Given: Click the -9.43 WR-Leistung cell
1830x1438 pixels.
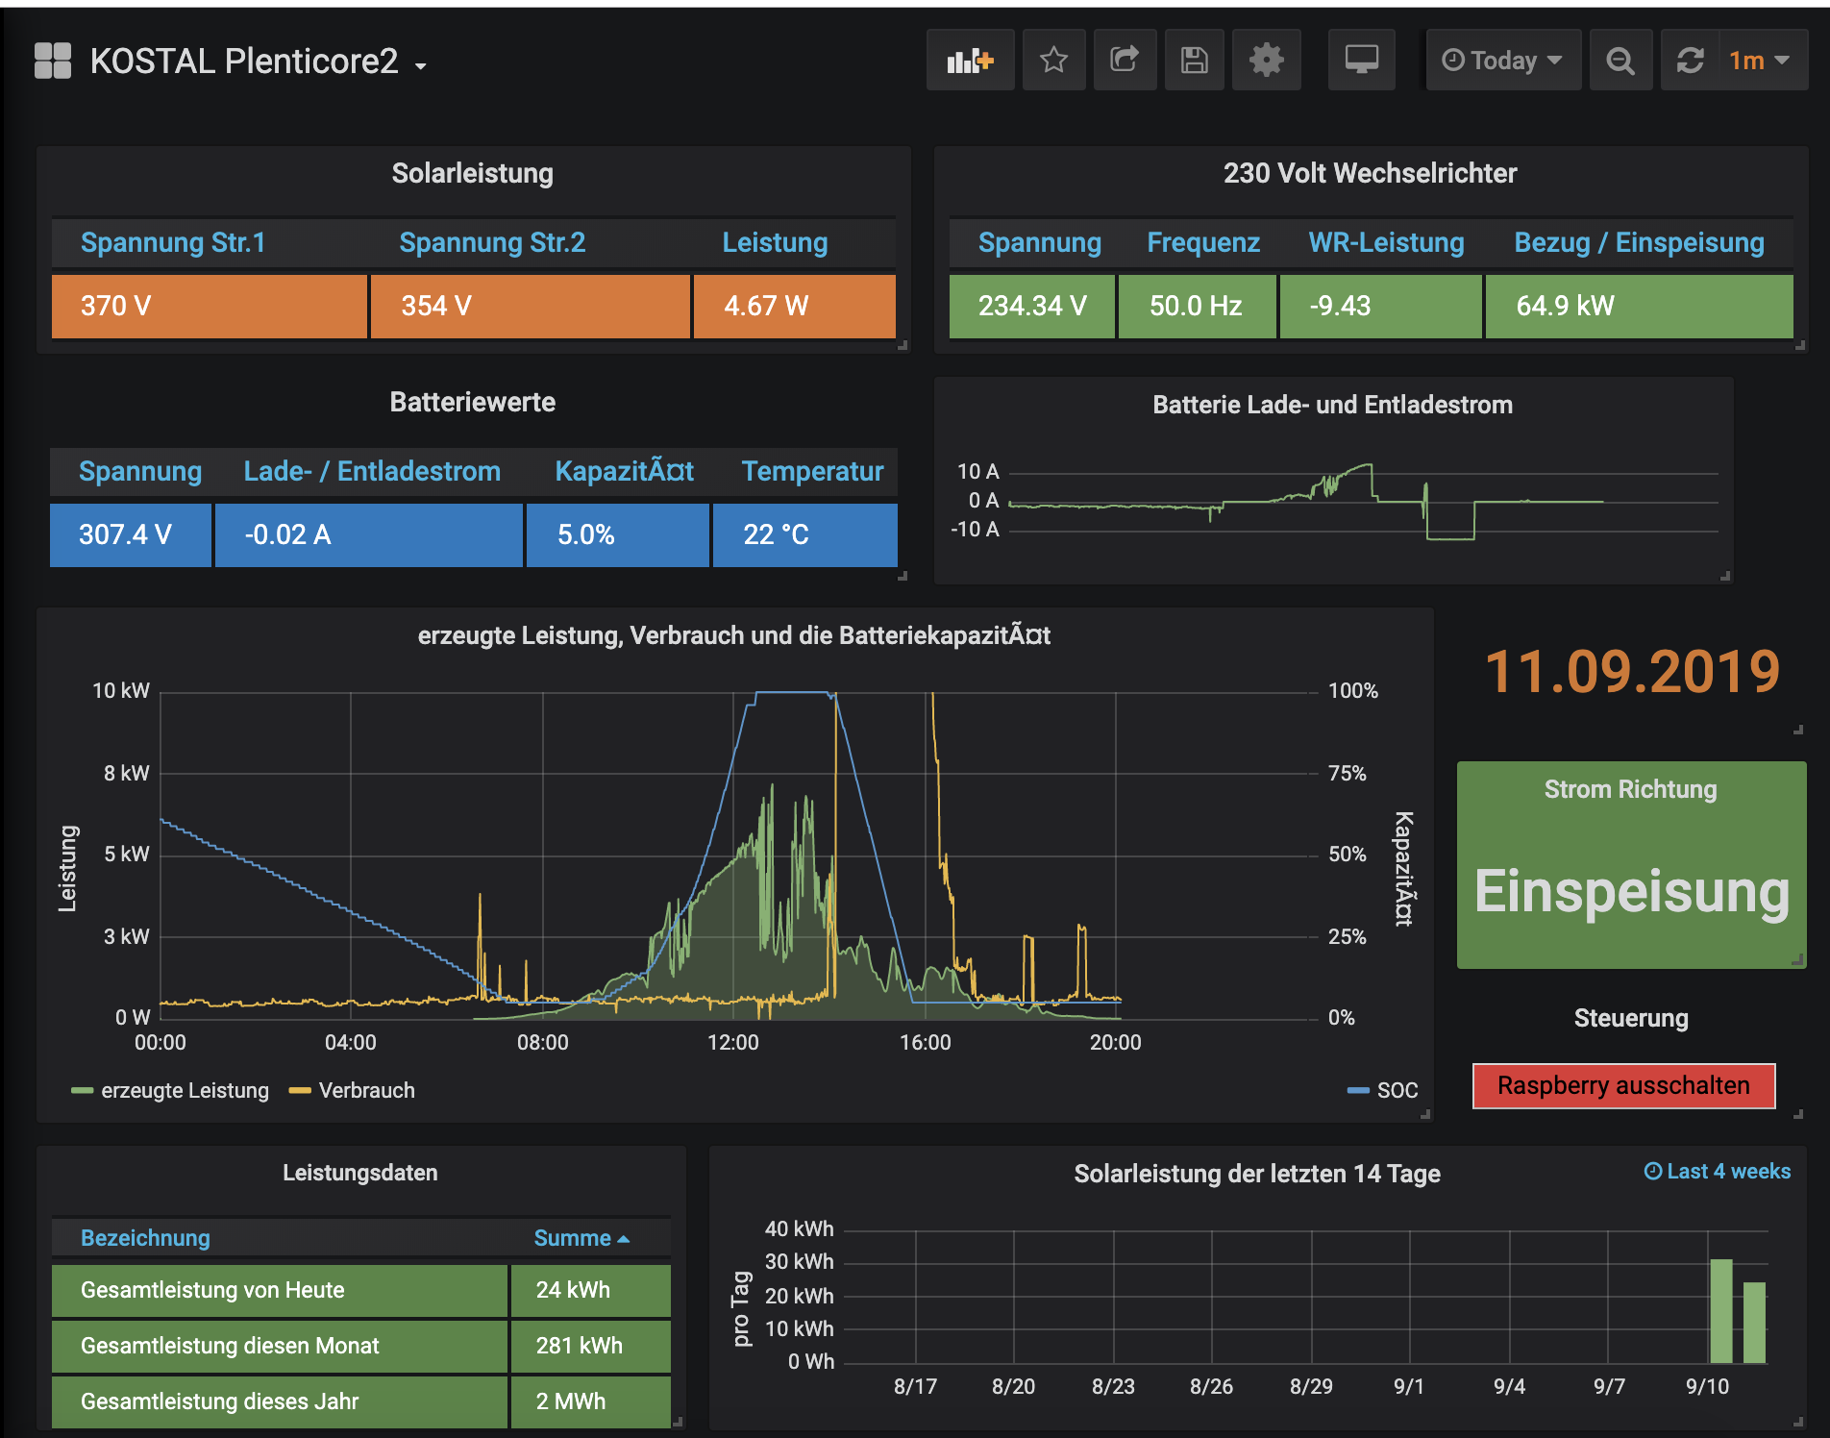Looking at the screenshot, I should pos(1380,306).
